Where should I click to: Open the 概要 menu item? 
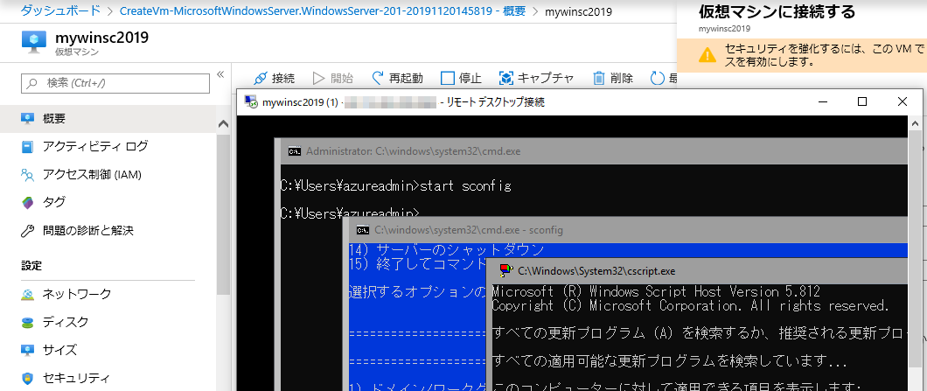108,119
